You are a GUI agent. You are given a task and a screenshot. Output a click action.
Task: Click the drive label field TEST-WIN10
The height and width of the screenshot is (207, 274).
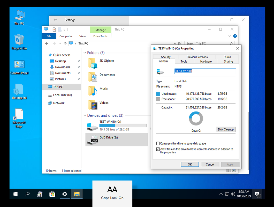pos(205,71)
